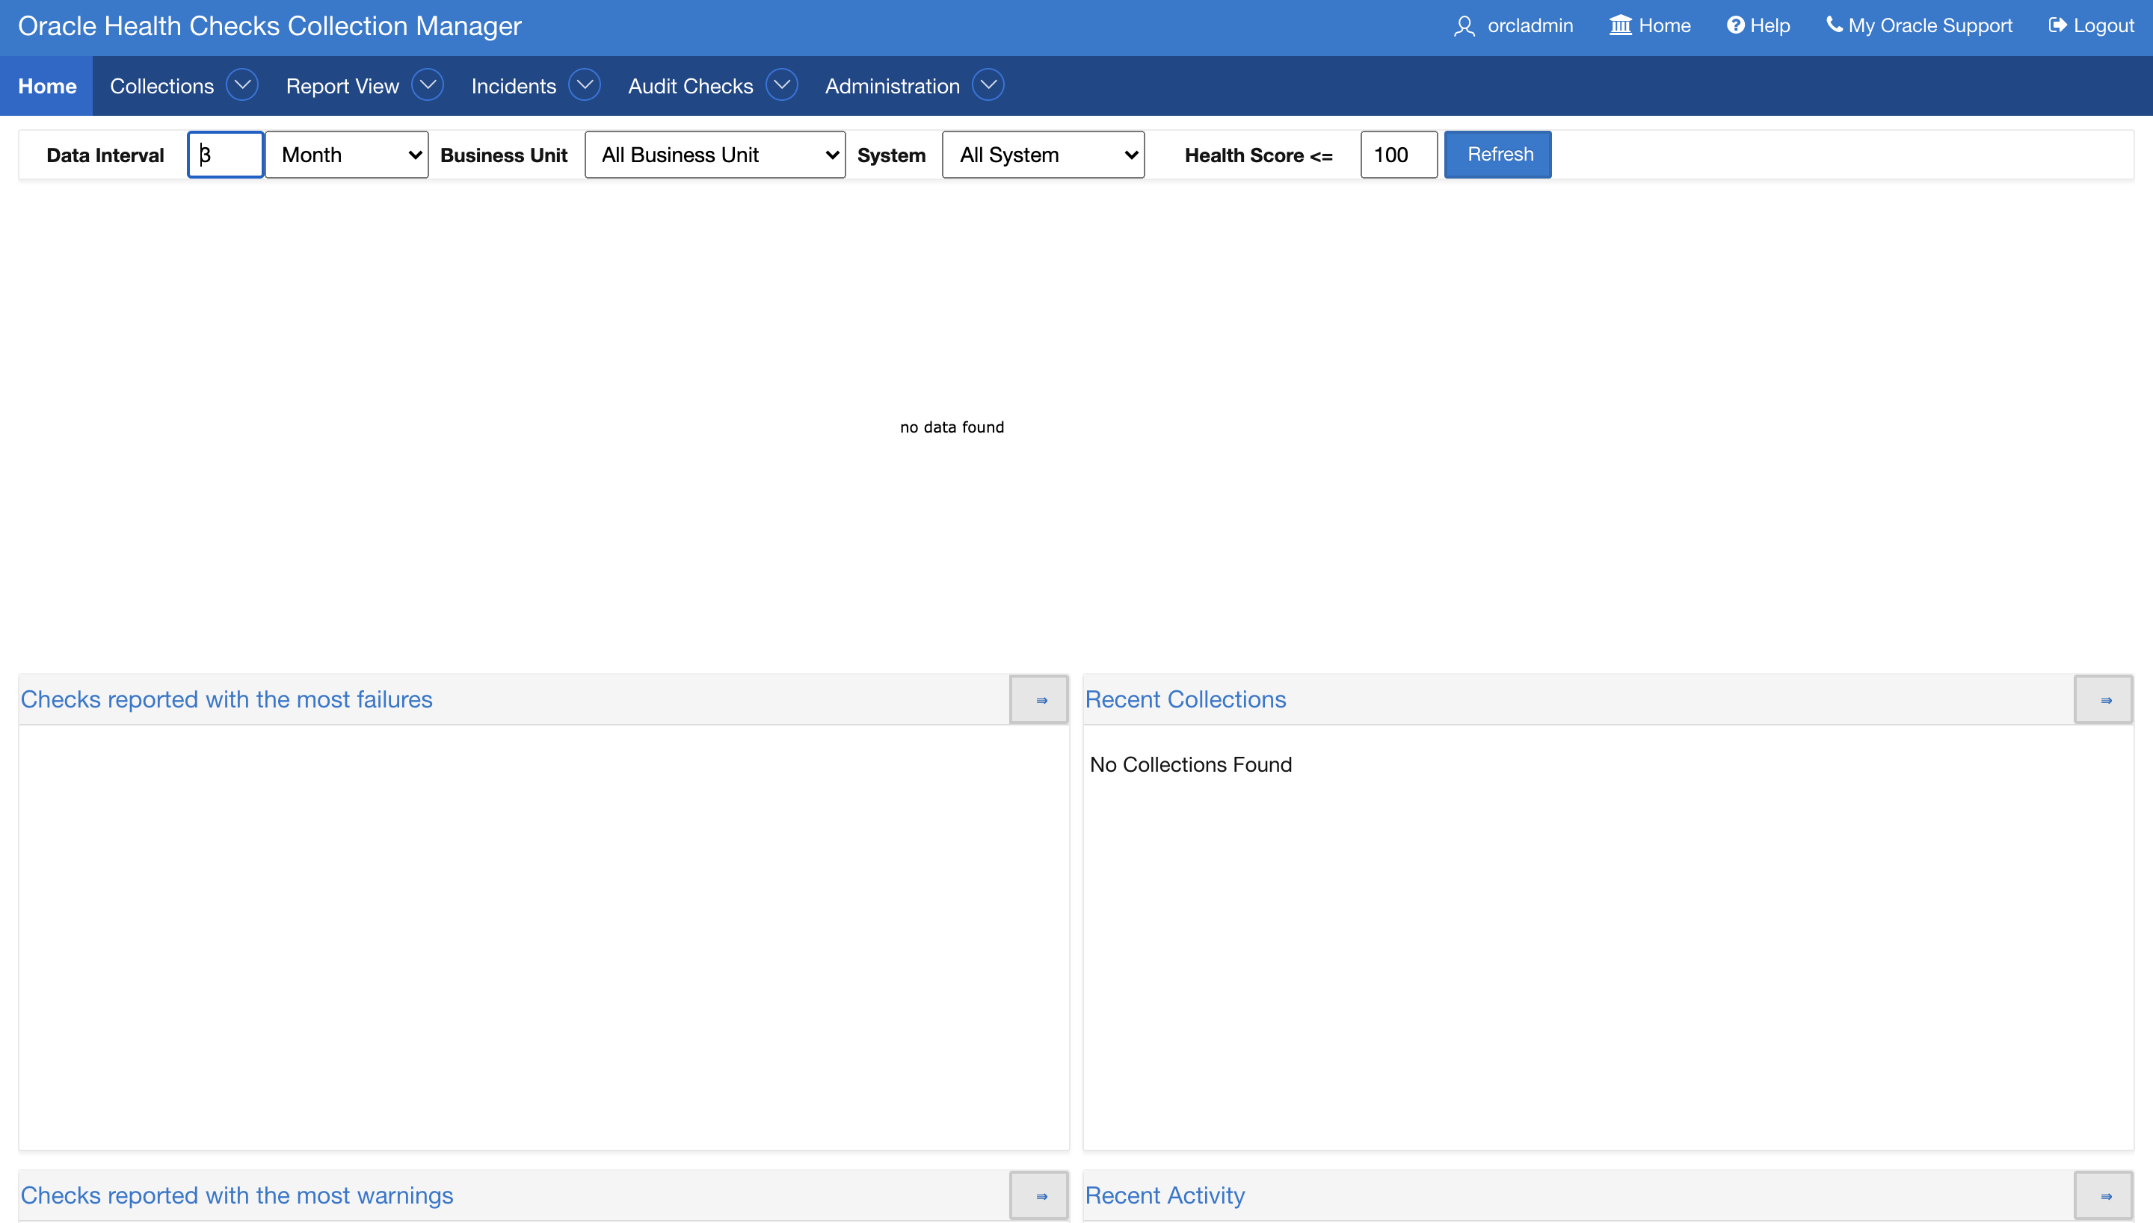
Task: Open the Administration menu item
Action: point(892,86)
